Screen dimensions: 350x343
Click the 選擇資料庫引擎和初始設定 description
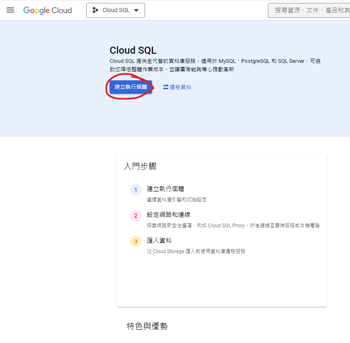(x=177, y=200)
